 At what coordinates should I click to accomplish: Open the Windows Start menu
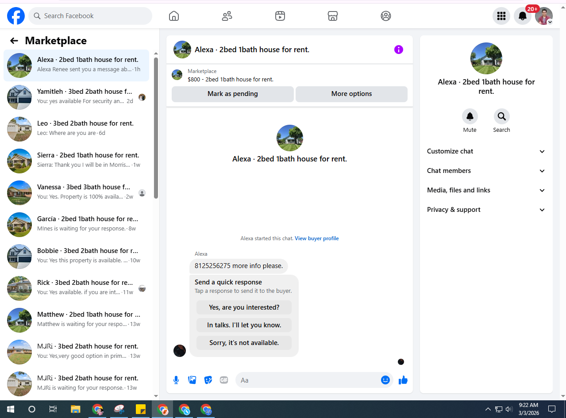click(11, 409)
